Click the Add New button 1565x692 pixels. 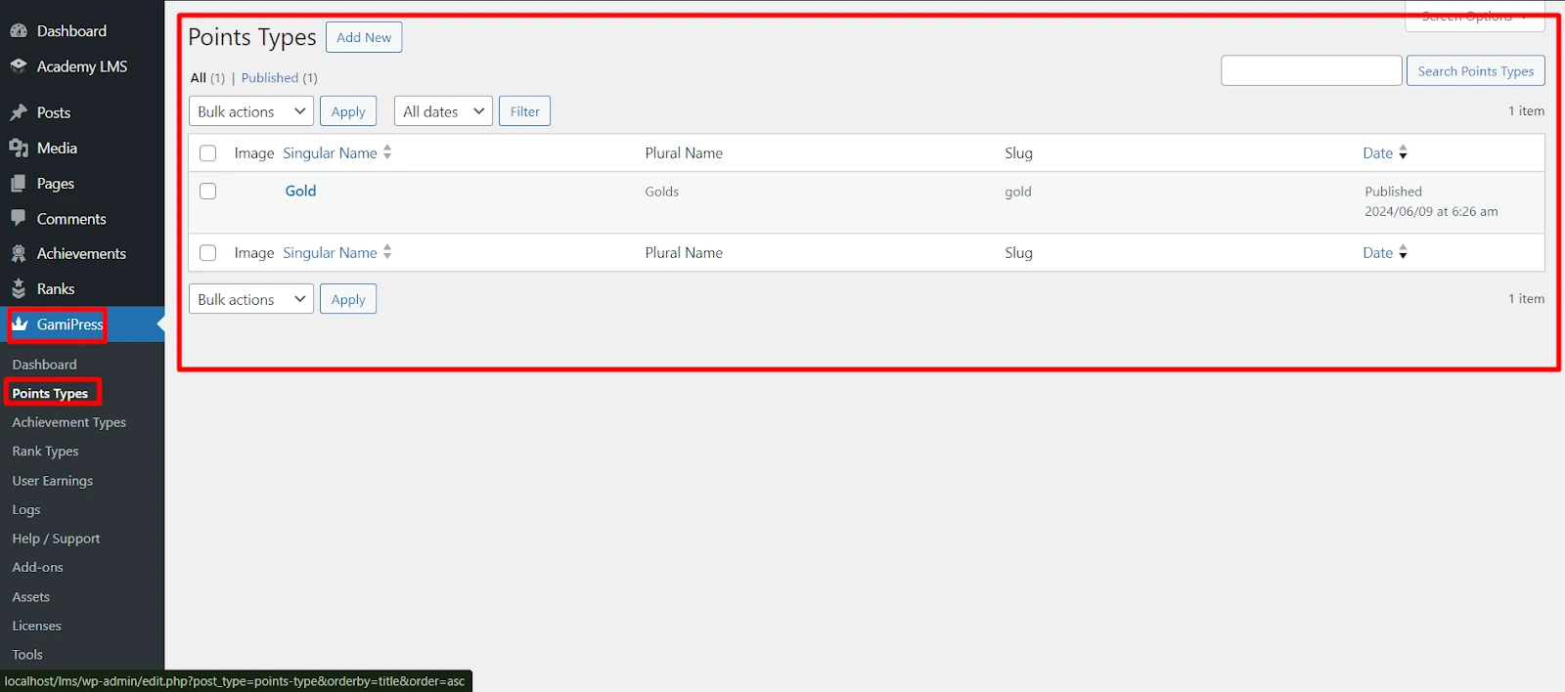[364, 37]
